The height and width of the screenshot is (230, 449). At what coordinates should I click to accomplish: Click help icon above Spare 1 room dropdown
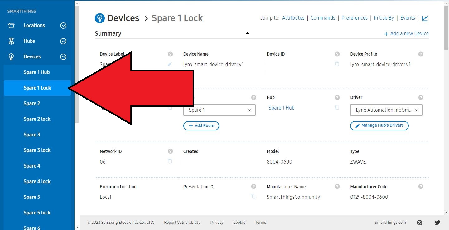tap(253, 97)
